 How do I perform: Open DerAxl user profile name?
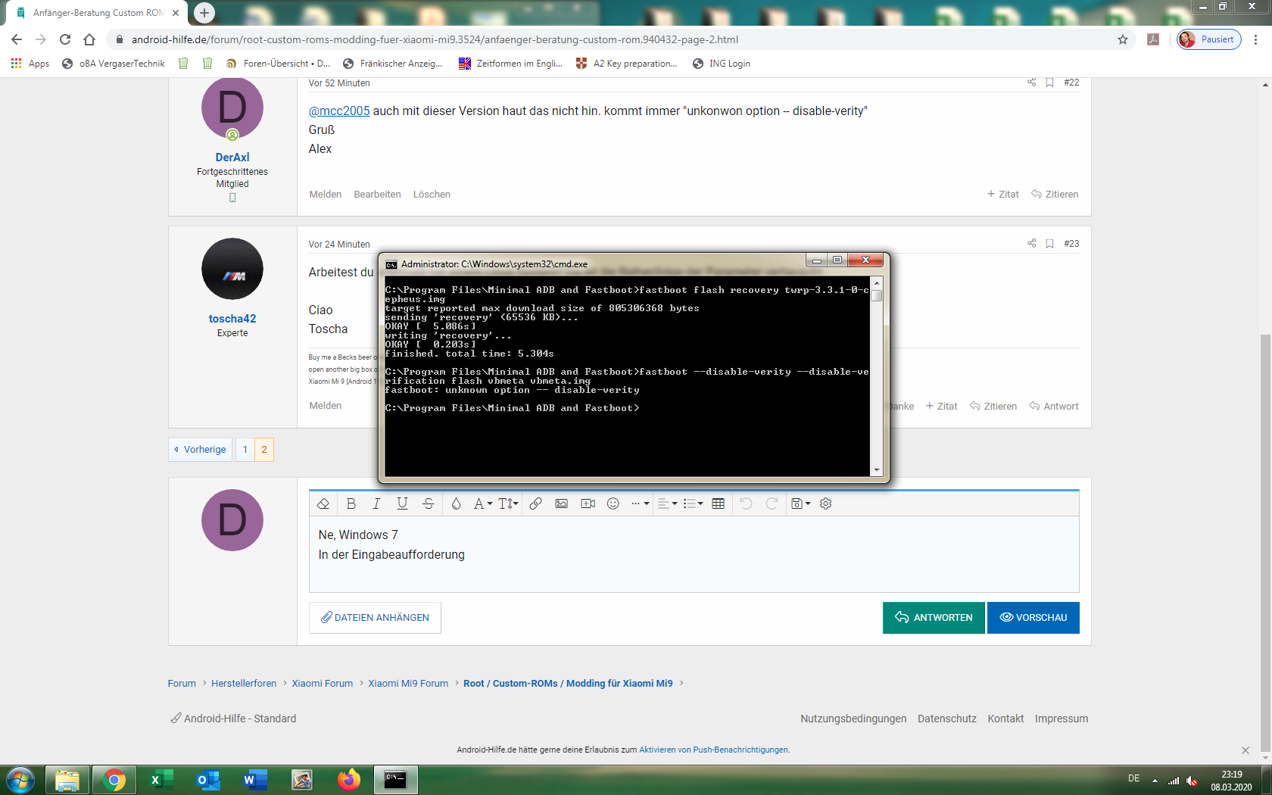tap(232, 157)
